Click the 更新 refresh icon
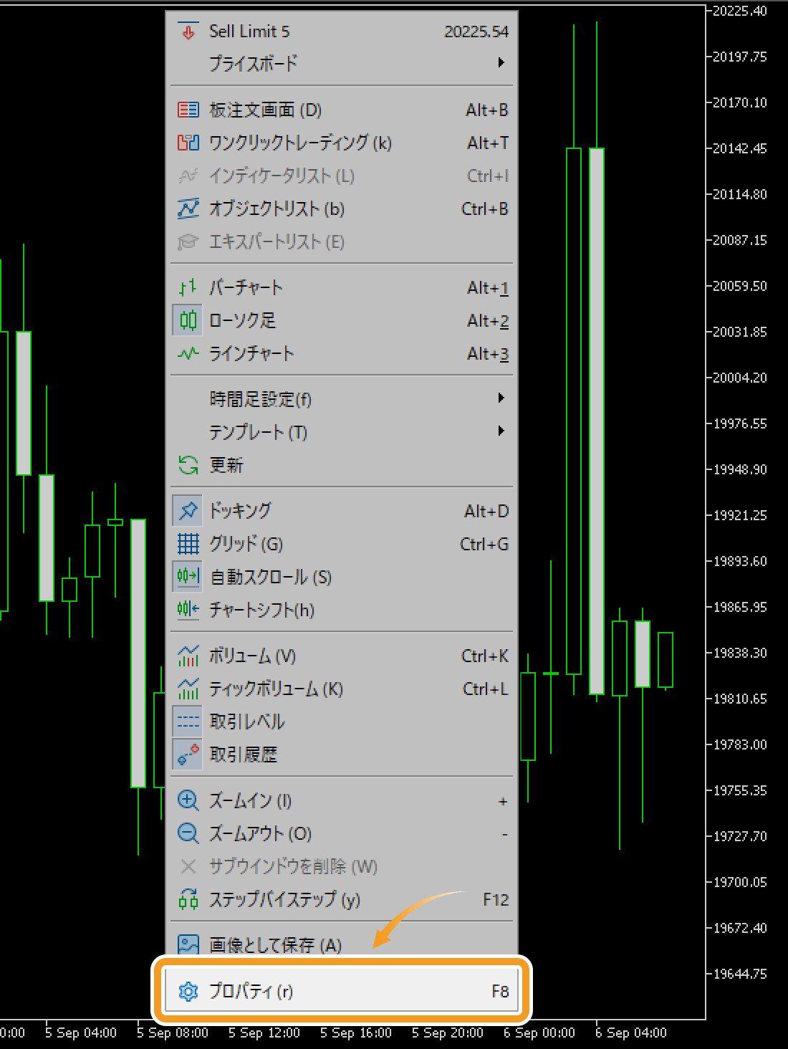The width and height of the screenshot is (788, 1049). click(188, 465)
